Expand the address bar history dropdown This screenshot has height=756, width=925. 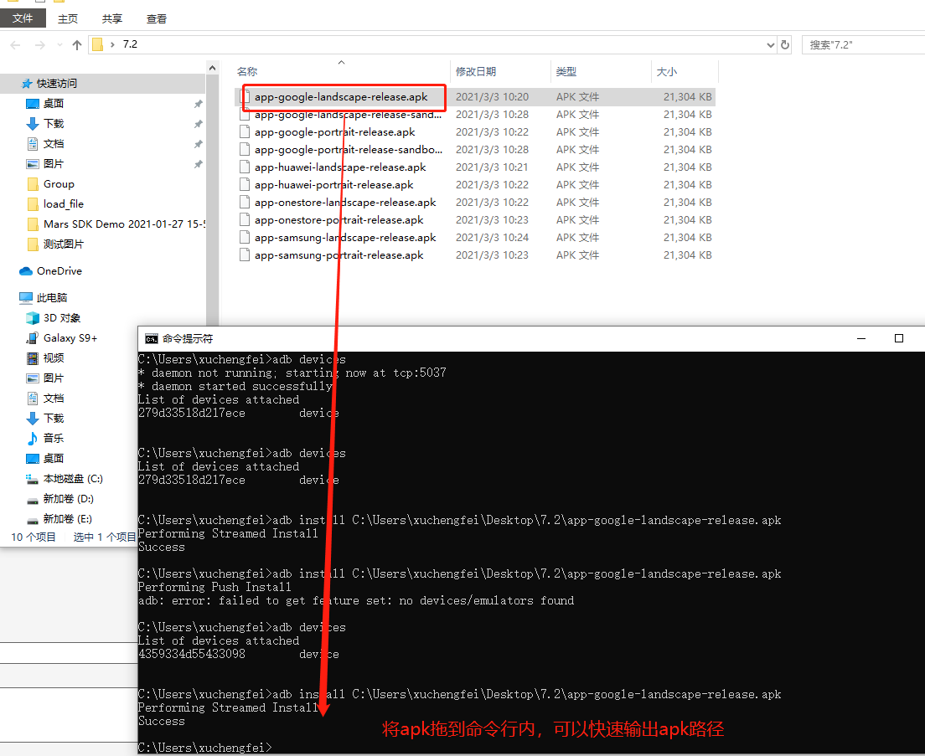(771, 44)
